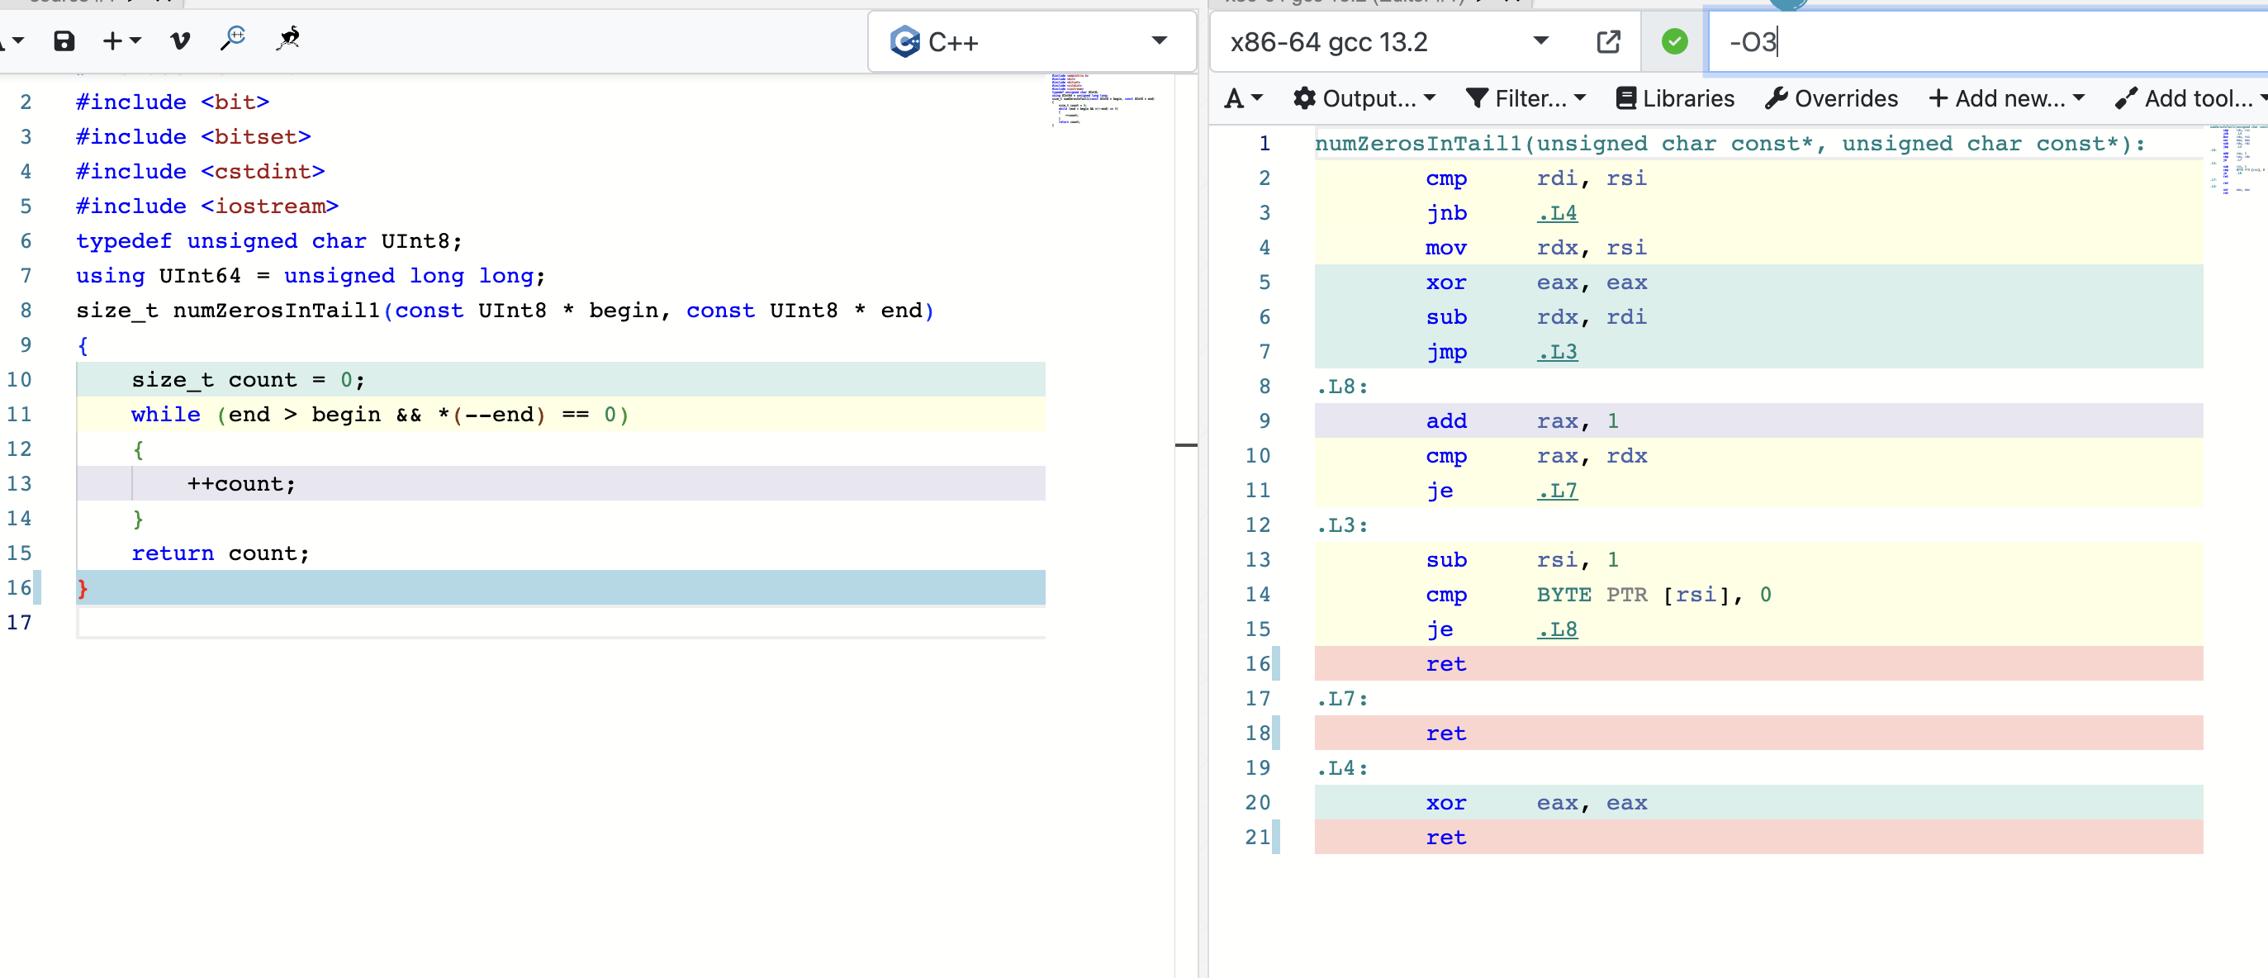The height and width of the screenshot is (978, 2268).
Task: Click the 'sub rsi, 1' assembly line
Action: [1758, 560]
